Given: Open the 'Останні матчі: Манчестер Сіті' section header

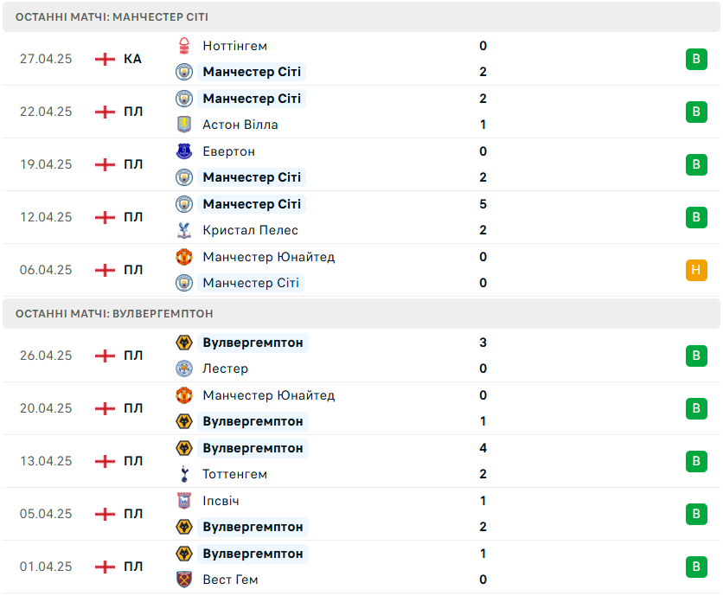Looking at the screenshot, I should point(361,17).
